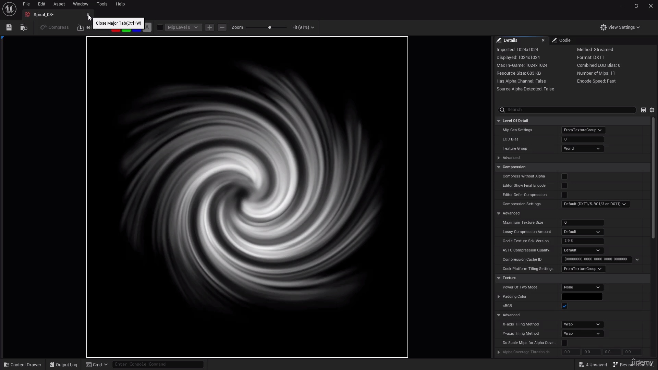Image resolution: width=658 pixels, height=370 pixels.
Task: Open the Content Drawer
Action: (x=22, y=365)
